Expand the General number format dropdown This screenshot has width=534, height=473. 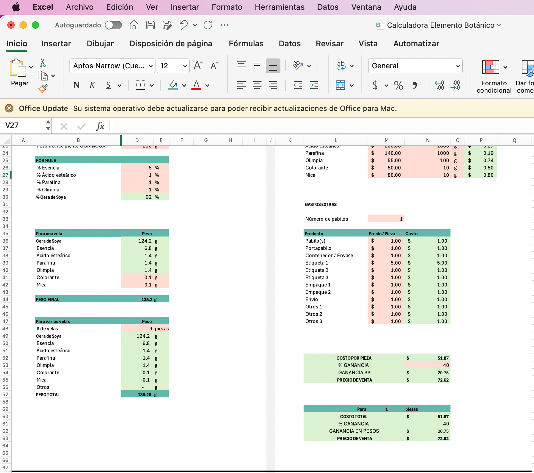click(458, 66)
